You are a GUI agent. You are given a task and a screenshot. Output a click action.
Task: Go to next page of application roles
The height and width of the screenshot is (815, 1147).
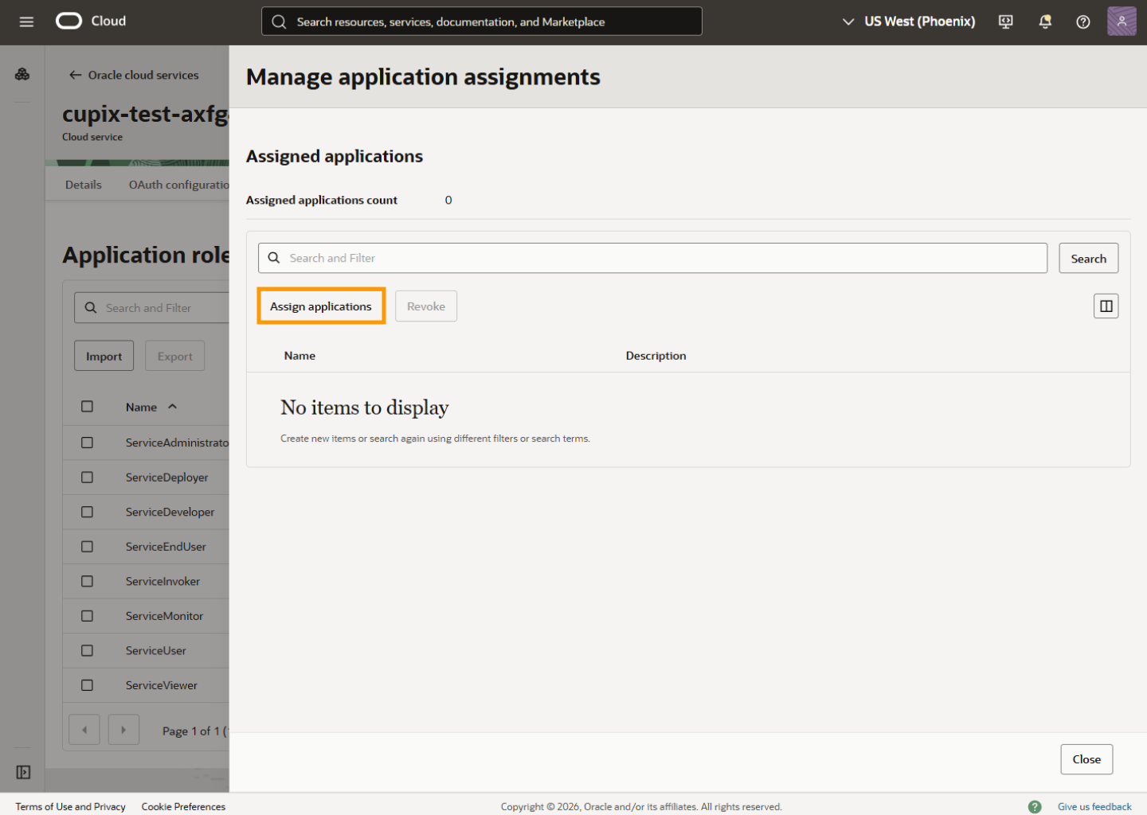(123, 730)
